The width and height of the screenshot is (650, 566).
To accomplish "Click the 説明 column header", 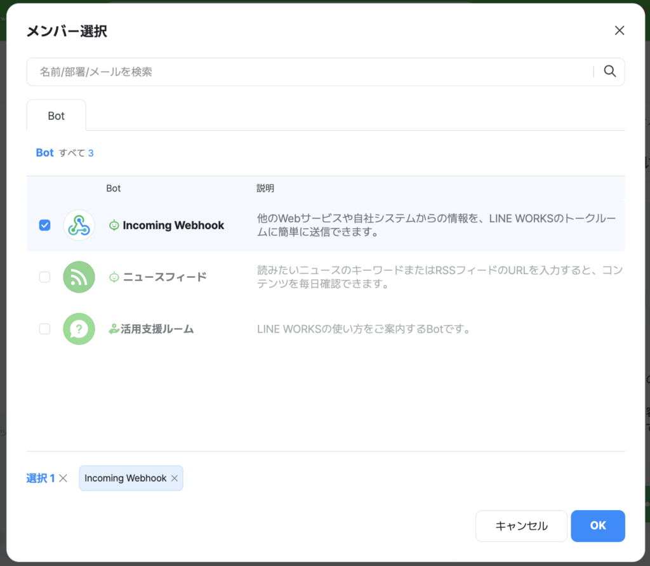I will pos(265,188).
